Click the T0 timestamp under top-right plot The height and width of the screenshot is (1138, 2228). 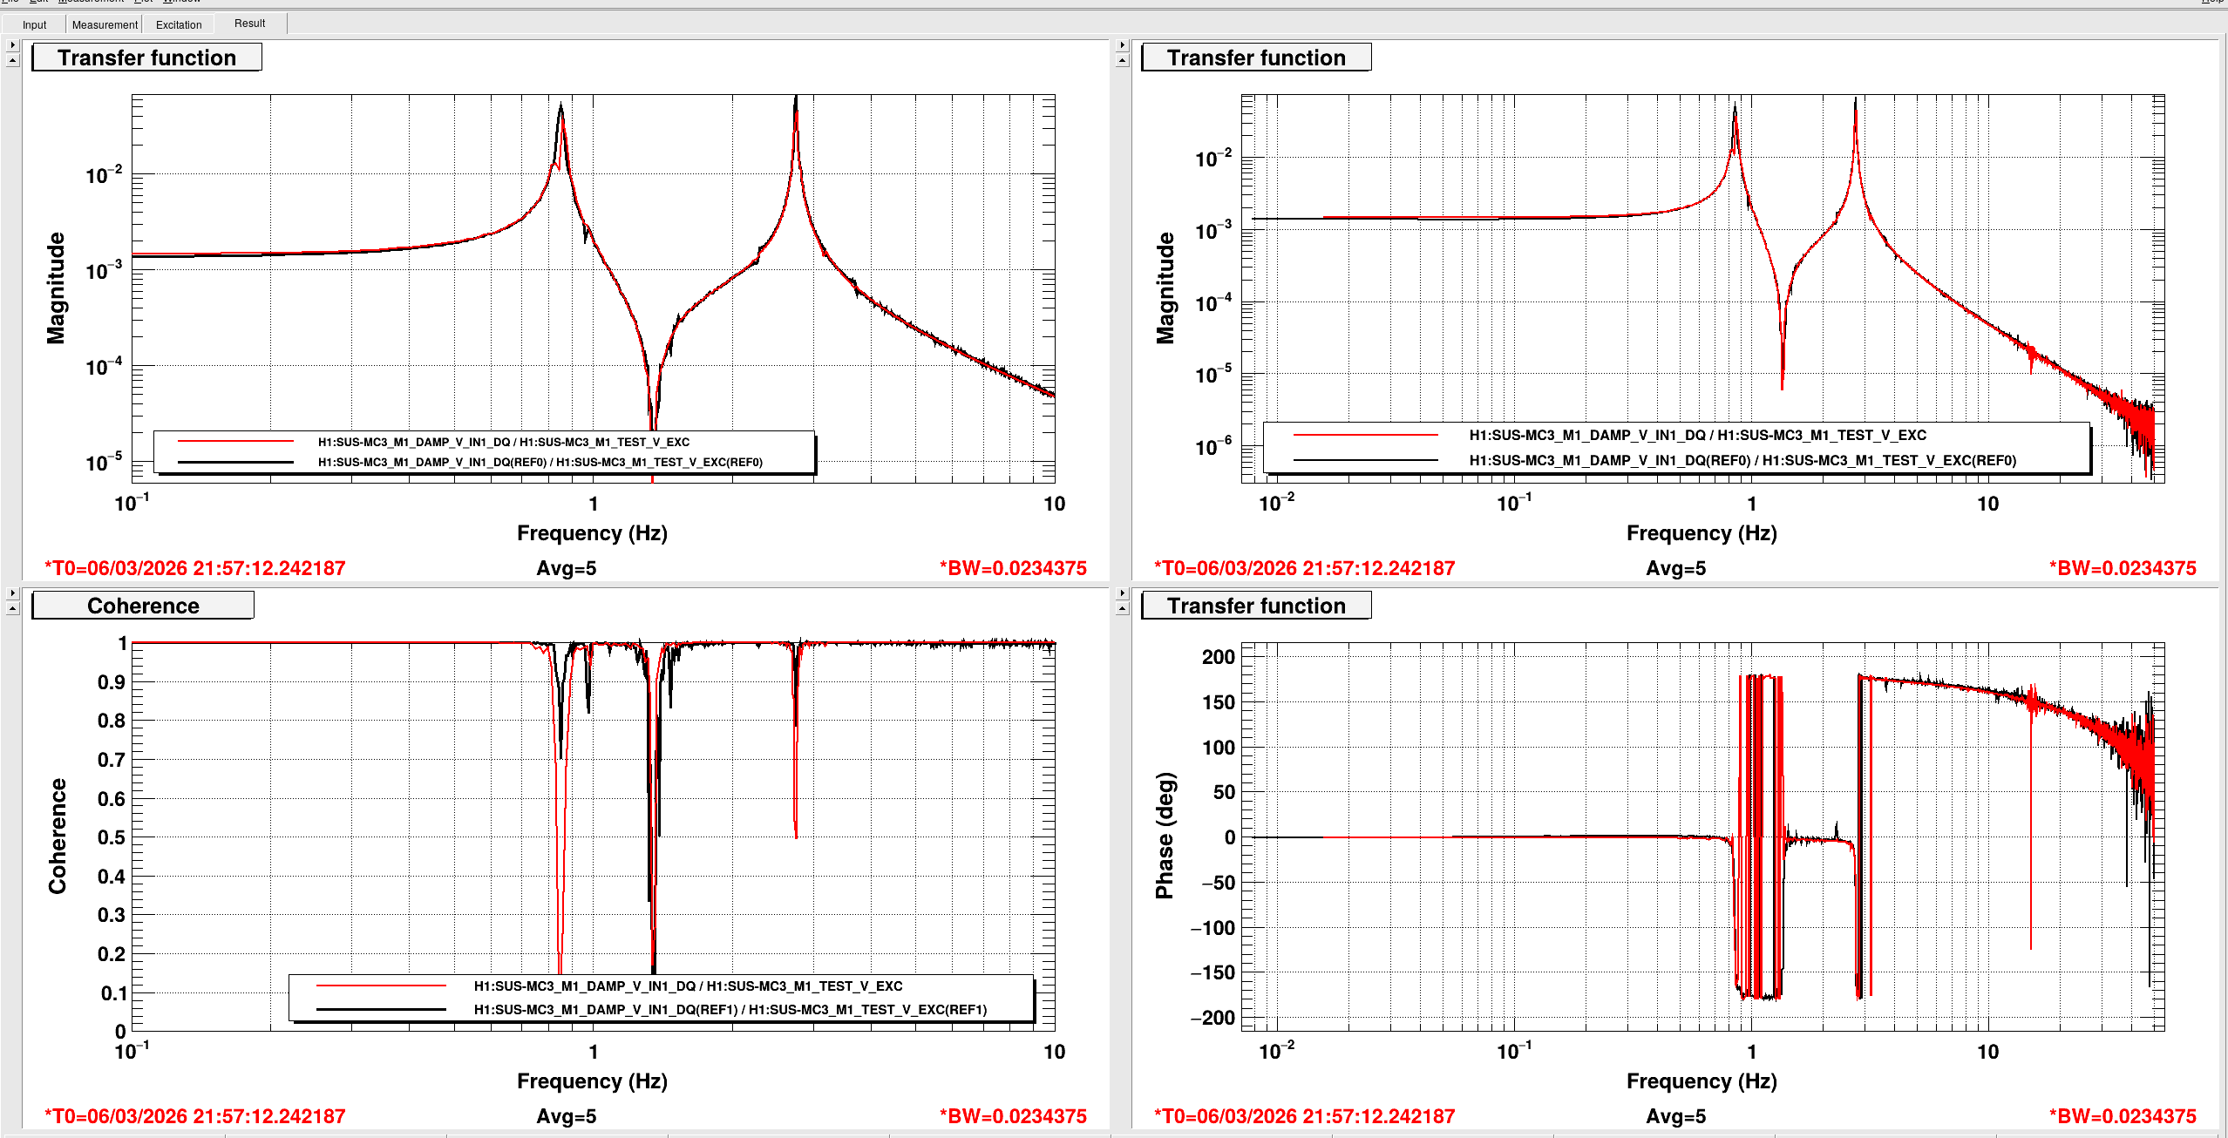tap(1304, 568)
